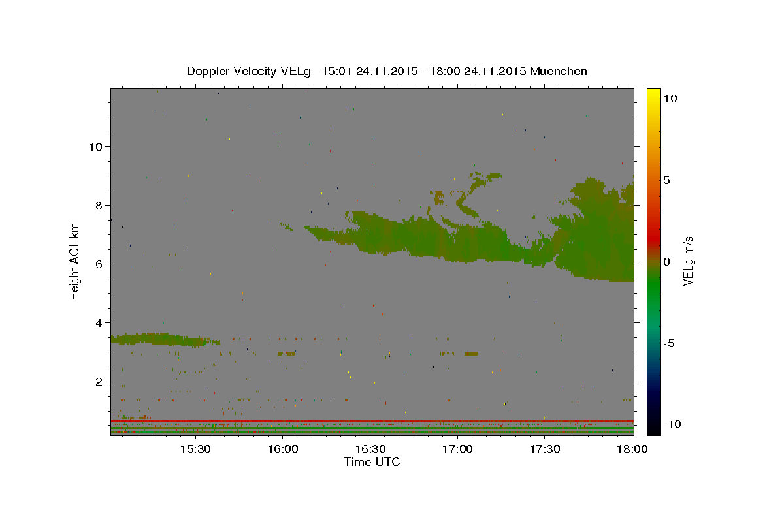Click the 17:30 time tick label
Viewport: 784px width, 522px height.
pos(545,450)
